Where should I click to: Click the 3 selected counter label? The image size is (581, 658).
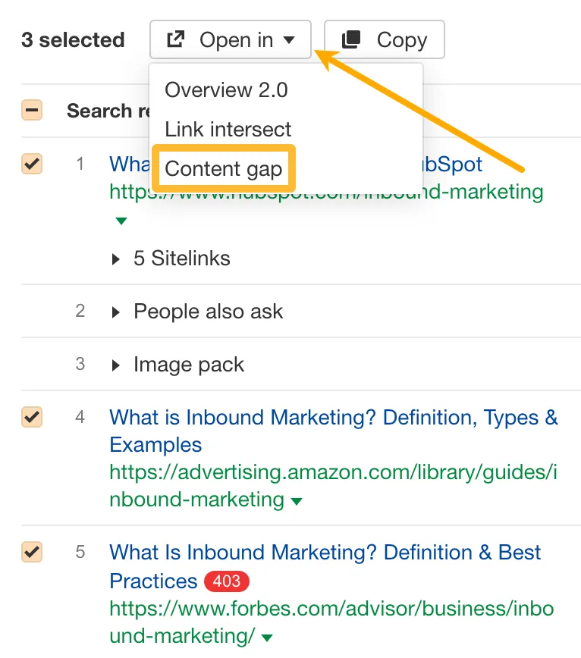72,39
